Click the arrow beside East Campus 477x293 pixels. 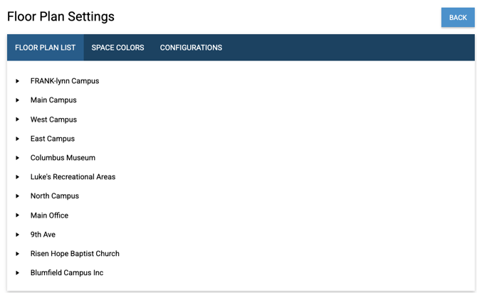[x=18, y=139]
